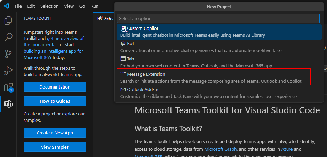Open the Extensions view icon

(x=9, y=88)
